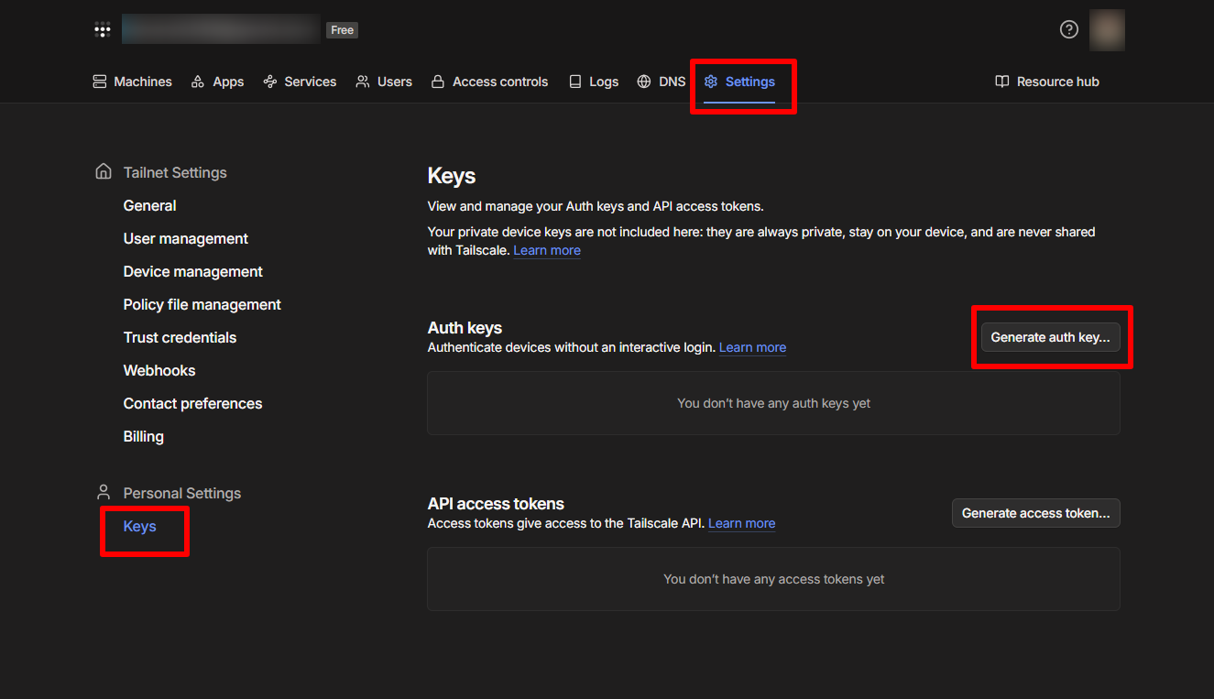The width and height of the screenshot is (1214, 699).
Task: Open the Apps tab
Action: coord(217,82)
